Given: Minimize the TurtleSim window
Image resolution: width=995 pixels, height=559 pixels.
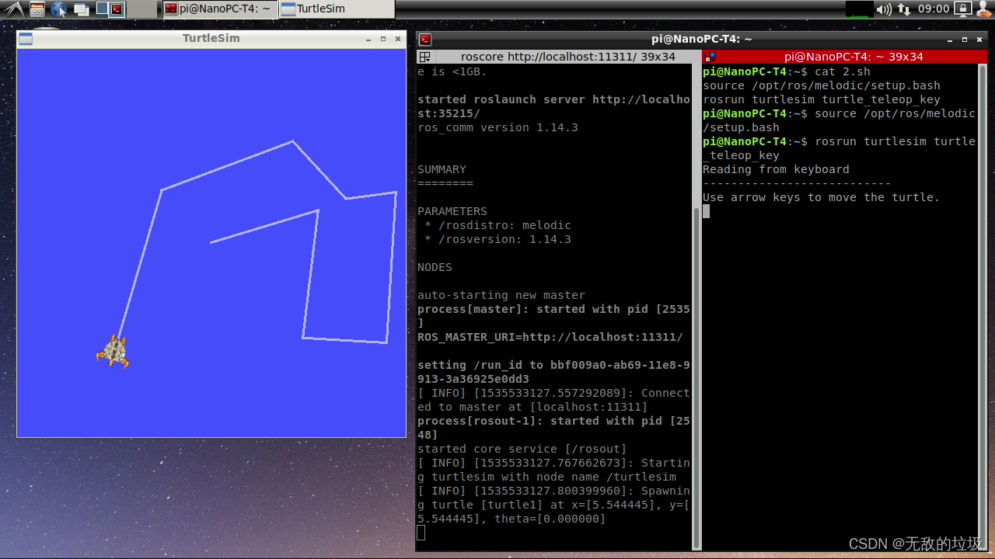Looking at the screenshot, I should [368, 39].
